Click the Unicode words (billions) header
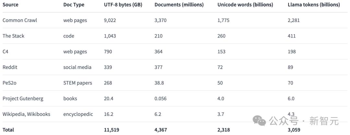 [245, 5]
